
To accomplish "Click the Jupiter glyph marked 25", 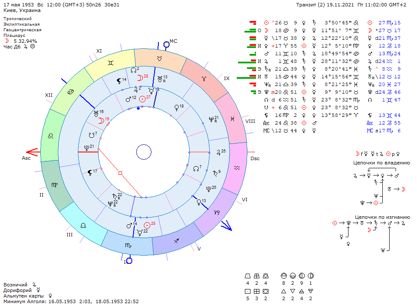I will tap(219, 153).
